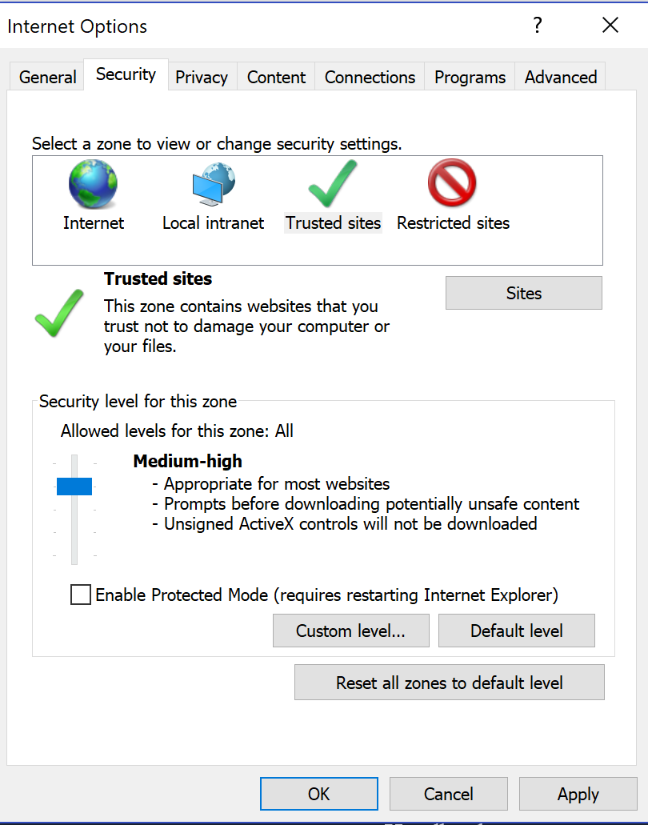Click the question mark help icon
648x825 pixels.
[x=538, y=26]
